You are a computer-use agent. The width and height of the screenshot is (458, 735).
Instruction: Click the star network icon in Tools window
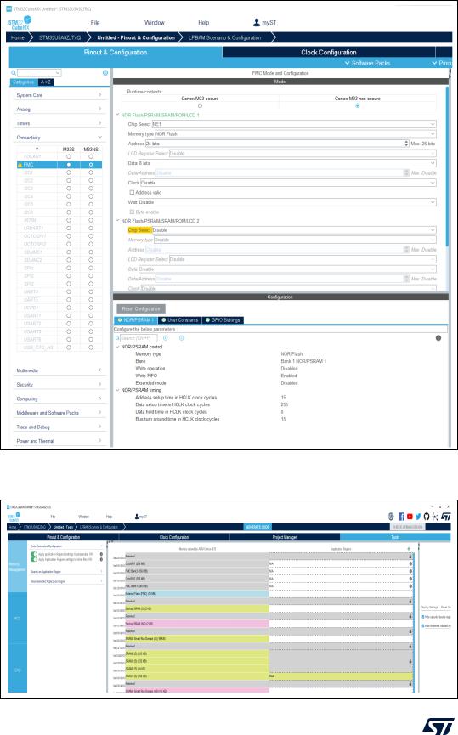pos(435,517)
